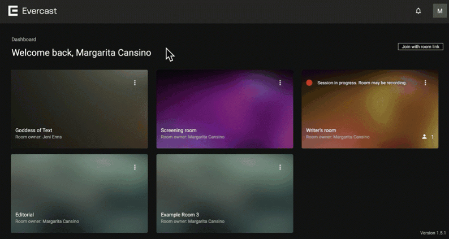The image size is (449, 239).
Task: Click the Dashboard breadcrumb
Action: point(24,40)
